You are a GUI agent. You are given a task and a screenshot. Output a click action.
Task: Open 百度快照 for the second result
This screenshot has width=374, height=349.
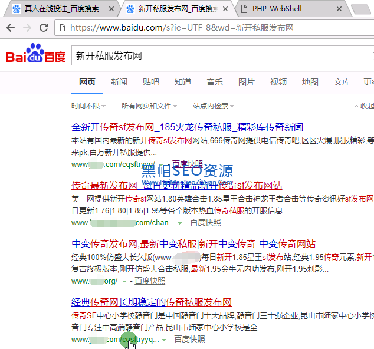click(205, 223)
